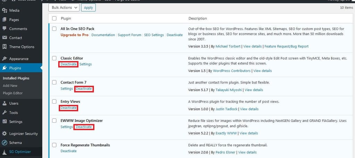This screenshot has height=158, width=355.
Task: Check the Force Regenerate Thumbnails checkbox
Action: 54,145
